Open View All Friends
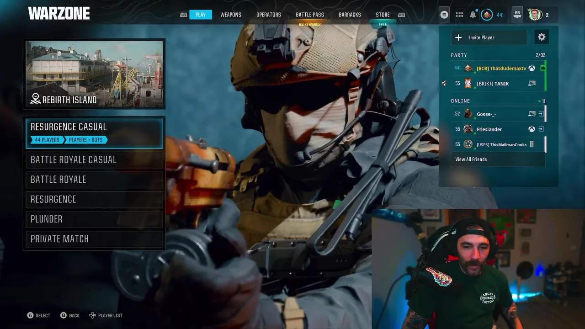This screenshot has height=329, width=585. [498, 159]
